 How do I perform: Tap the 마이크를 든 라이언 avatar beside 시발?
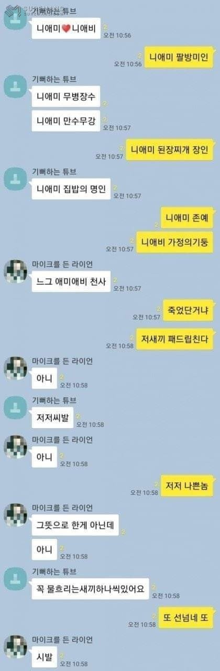15,646
